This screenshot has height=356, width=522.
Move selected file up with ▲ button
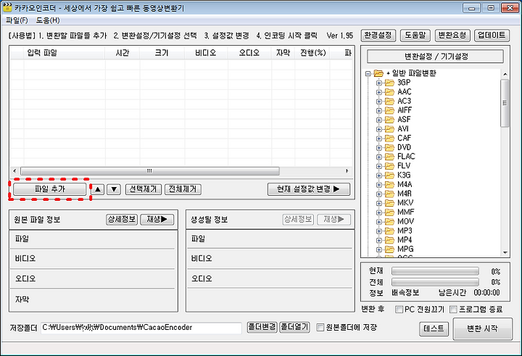click(x=98, y=189)
